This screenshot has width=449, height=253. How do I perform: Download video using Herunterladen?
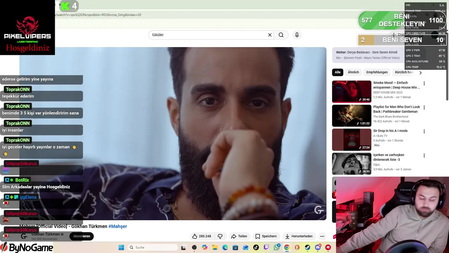click(299, 236)
